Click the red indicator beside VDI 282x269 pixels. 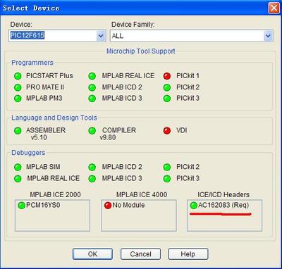(x=167, y=131)
